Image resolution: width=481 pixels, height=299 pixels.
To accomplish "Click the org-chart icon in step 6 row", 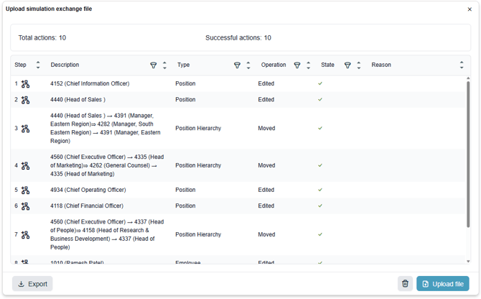I will (x=25, y=206).
